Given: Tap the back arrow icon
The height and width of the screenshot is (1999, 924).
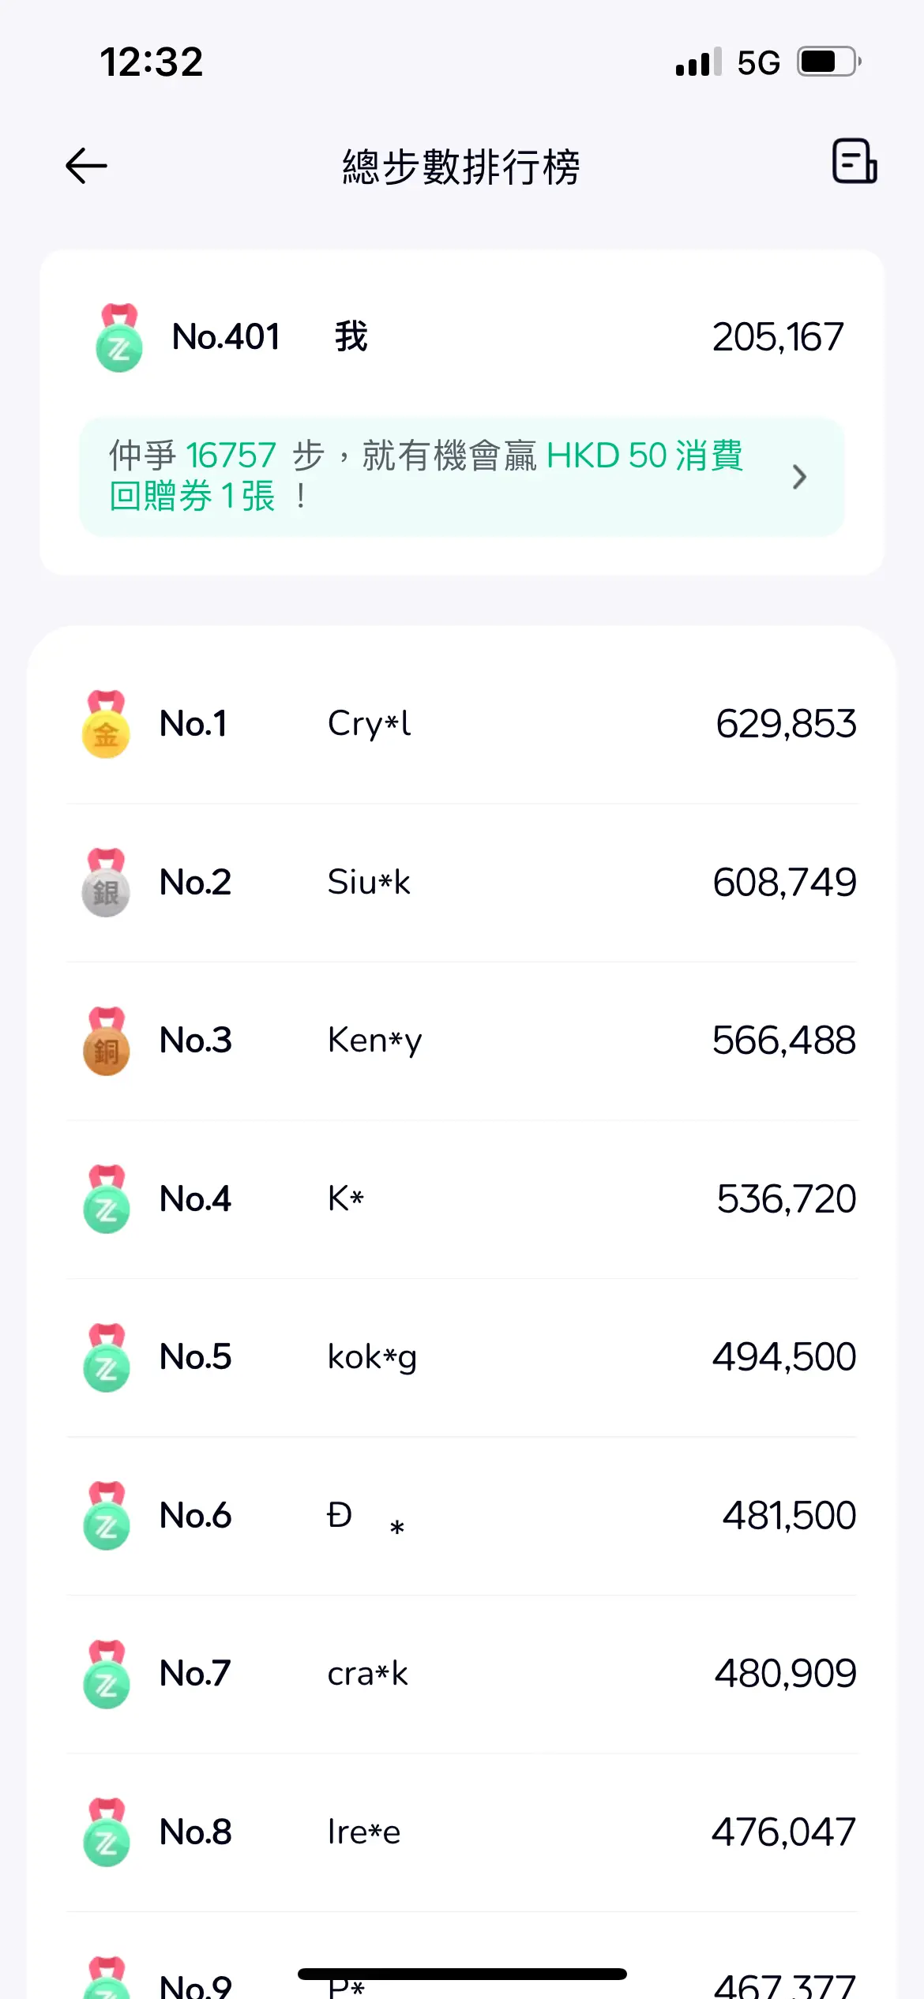Looking at the screenshot, I should 86,166.
